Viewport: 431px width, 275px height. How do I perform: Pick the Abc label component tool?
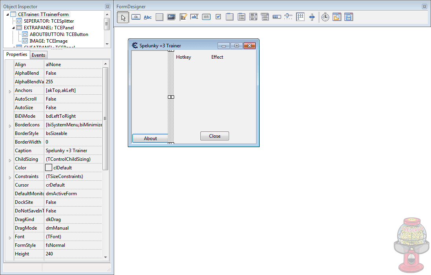coord(147,17)
